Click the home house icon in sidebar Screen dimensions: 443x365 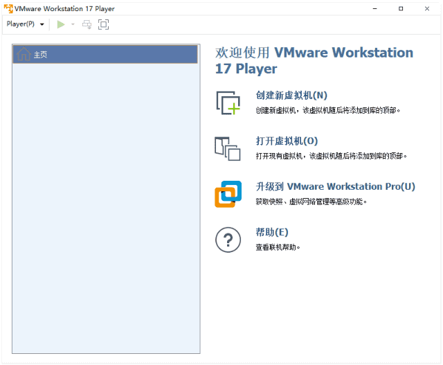click(x=24, y=54)
